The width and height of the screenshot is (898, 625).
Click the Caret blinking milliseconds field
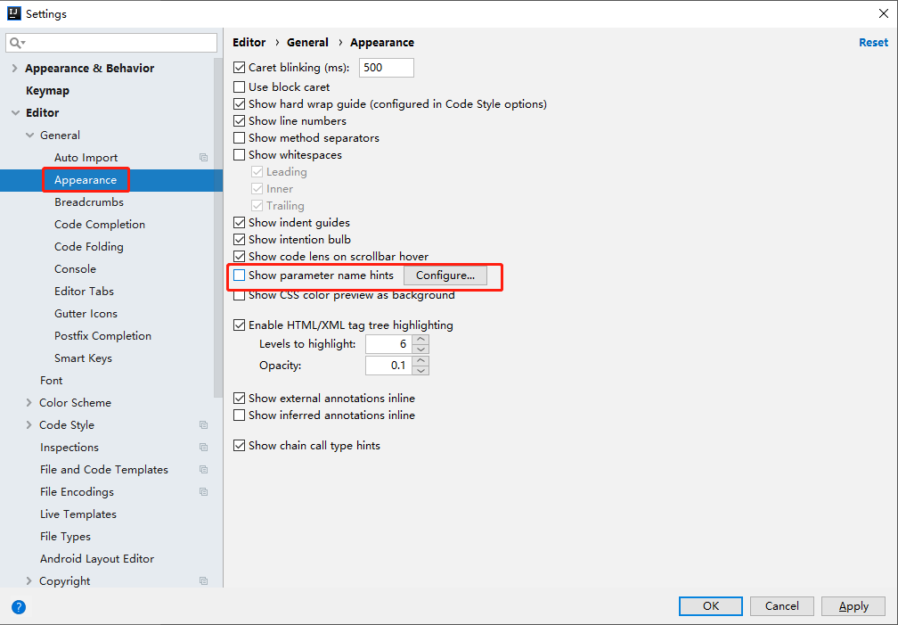point(386,68)
